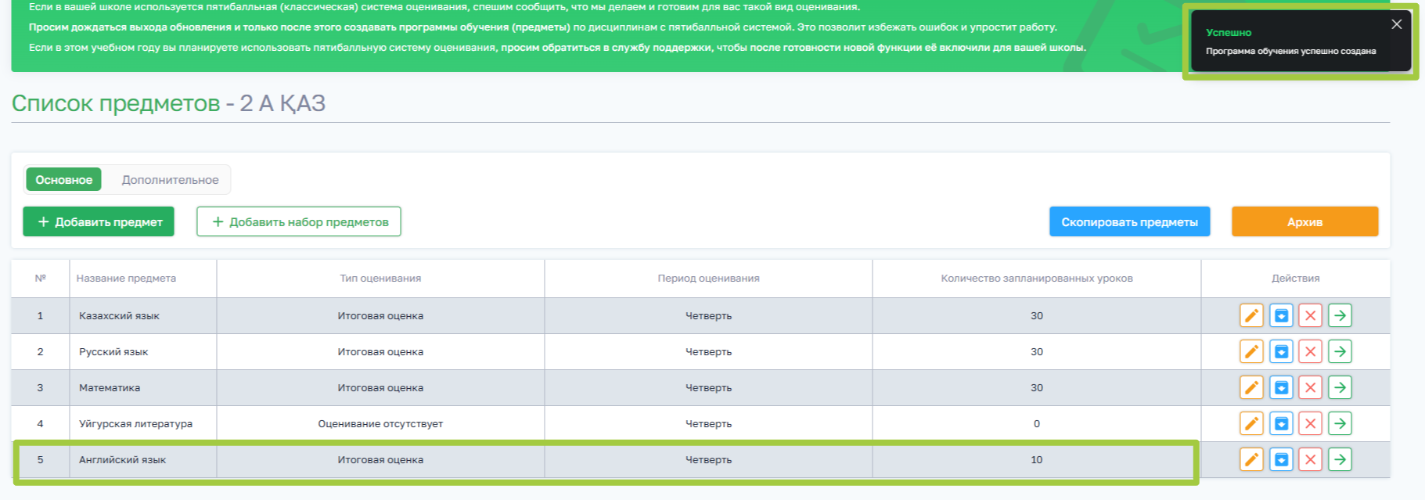
Task: Edit the Русский язык subject with pencil icon
Action: (x=1251, y=351)
